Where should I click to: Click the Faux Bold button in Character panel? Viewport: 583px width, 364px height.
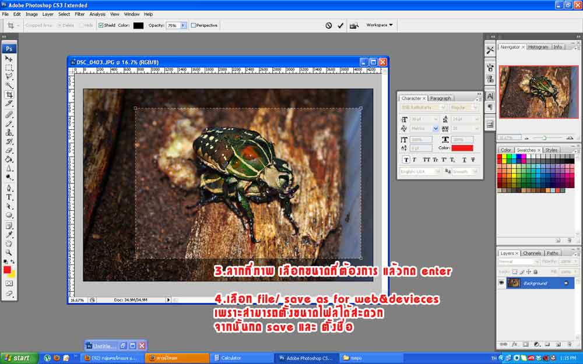406,160
